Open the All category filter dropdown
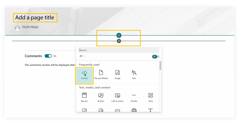Image resolution: width=239 pixels, height=125 pixels. 83,56
